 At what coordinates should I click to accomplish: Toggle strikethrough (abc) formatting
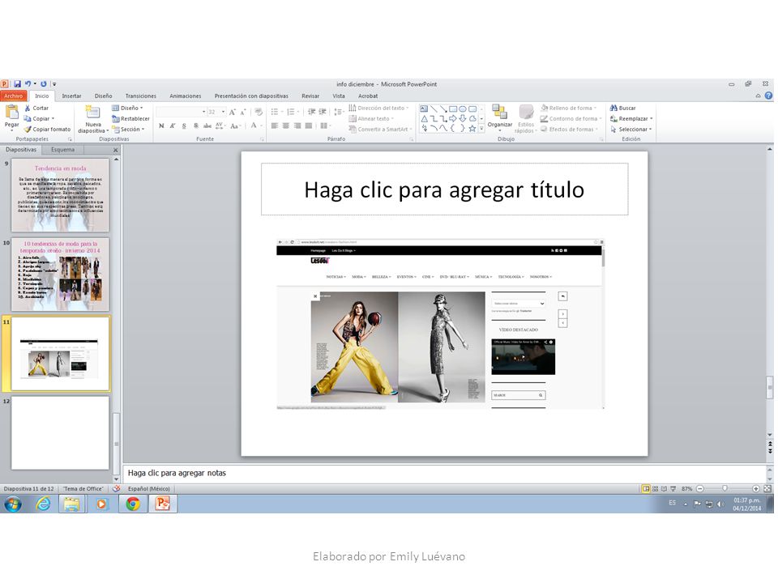coord(207,126)
